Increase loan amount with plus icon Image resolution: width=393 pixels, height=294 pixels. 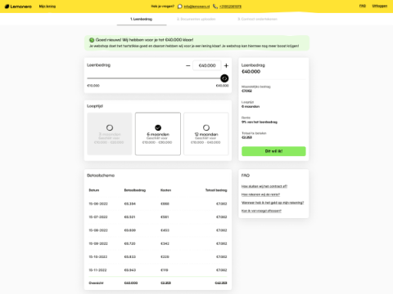(226, 65)
